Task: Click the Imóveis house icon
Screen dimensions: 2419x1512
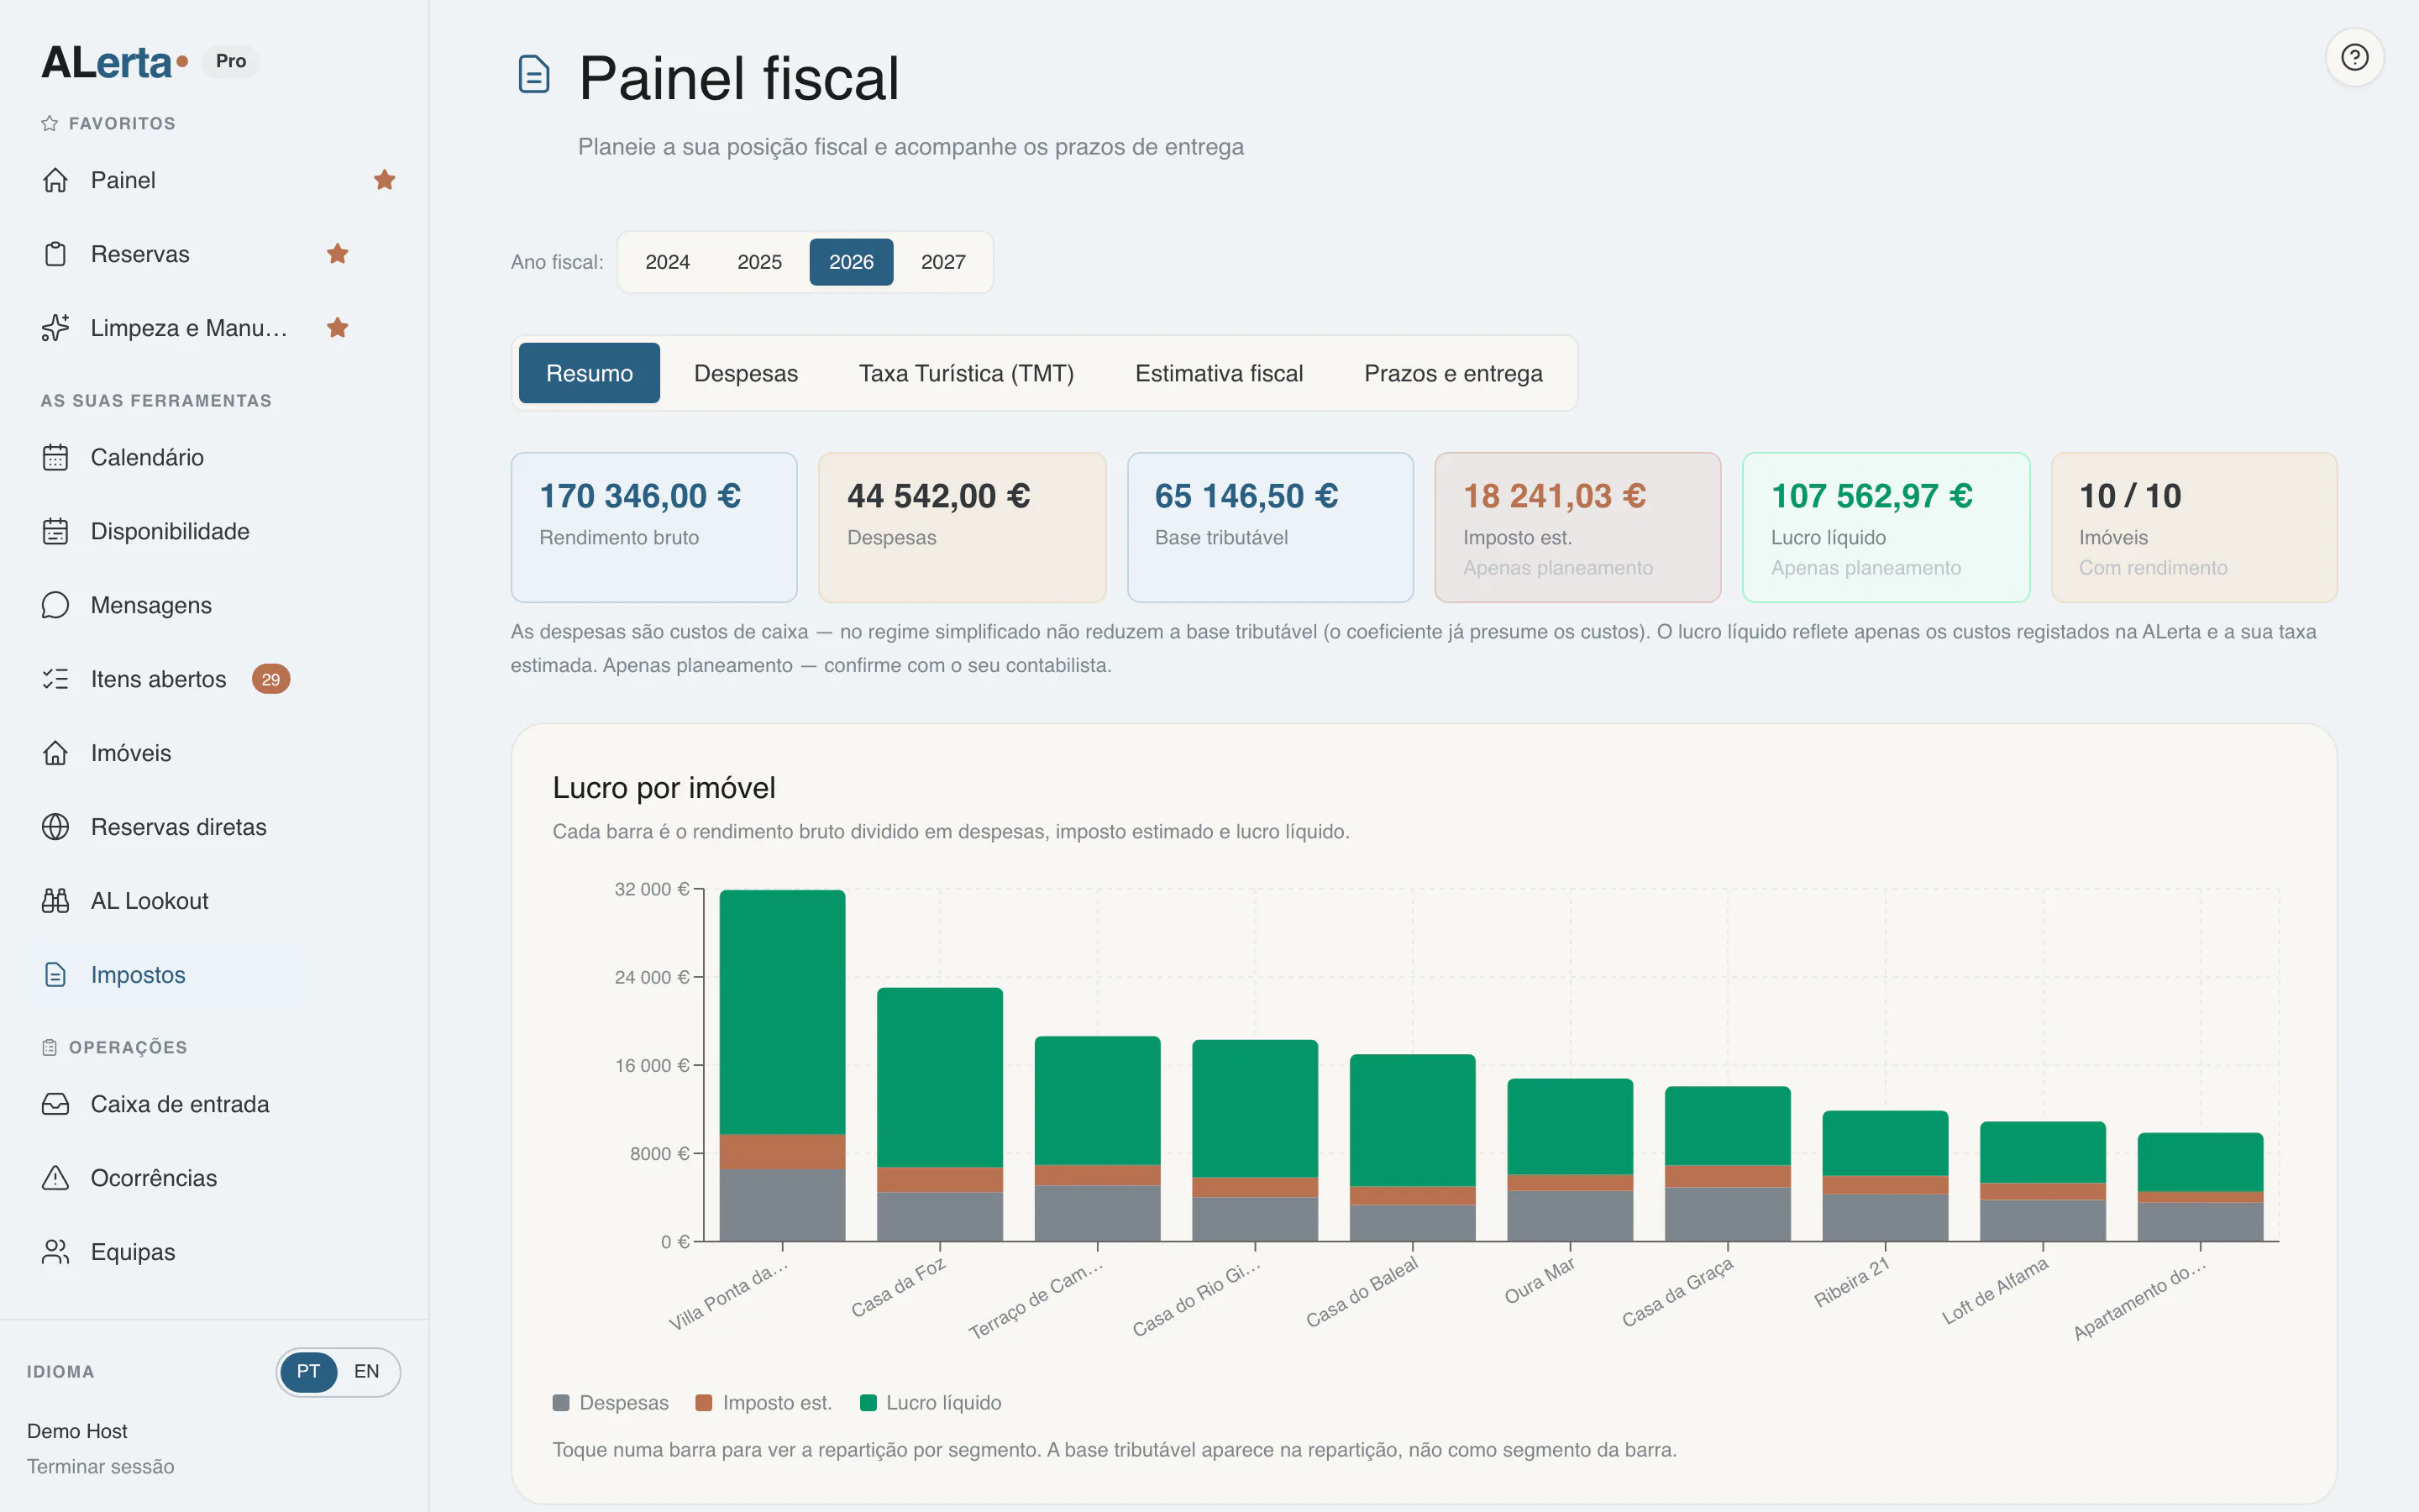Action: (x=55, y=753)
